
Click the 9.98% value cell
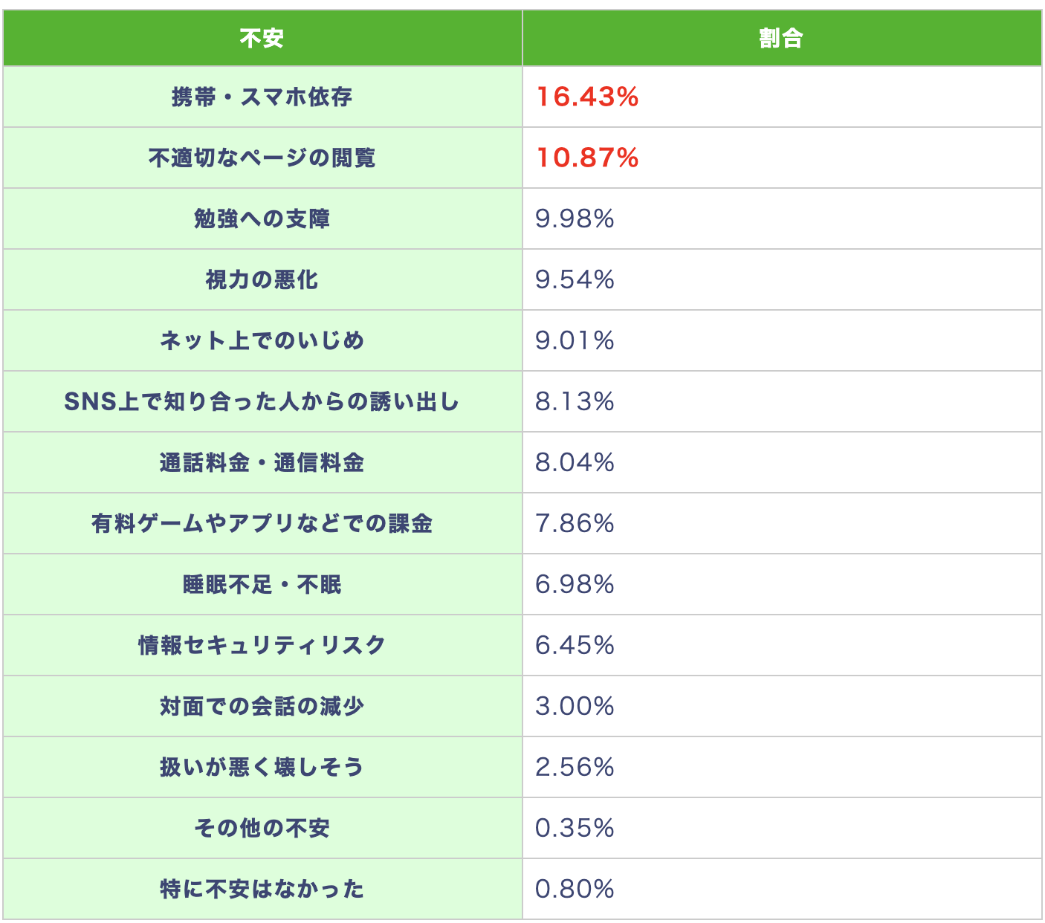coord(782,219)
